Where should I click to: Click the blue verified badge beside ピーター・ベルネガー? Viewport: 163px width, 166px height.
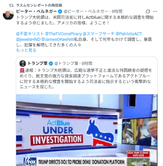point(60,11)
